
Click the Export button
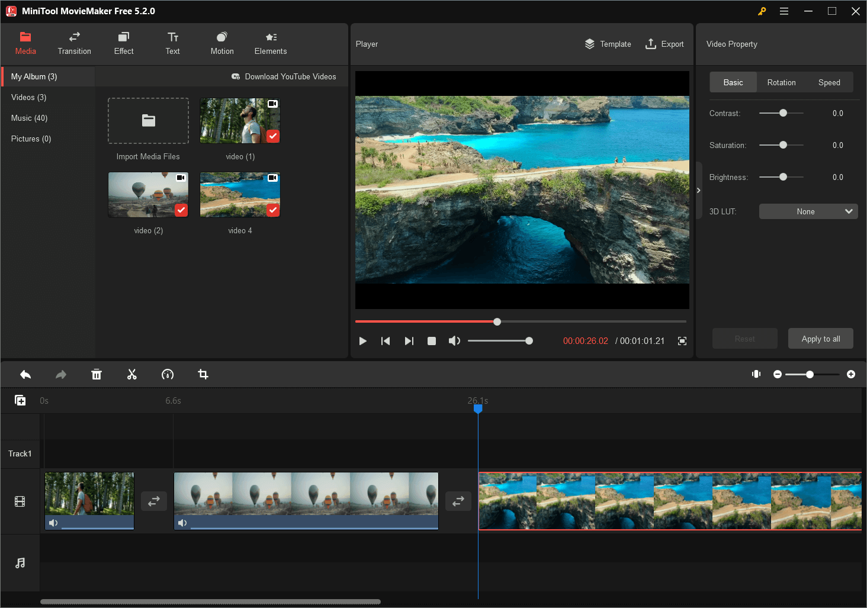pyautogui.click(x=664, y=44)
